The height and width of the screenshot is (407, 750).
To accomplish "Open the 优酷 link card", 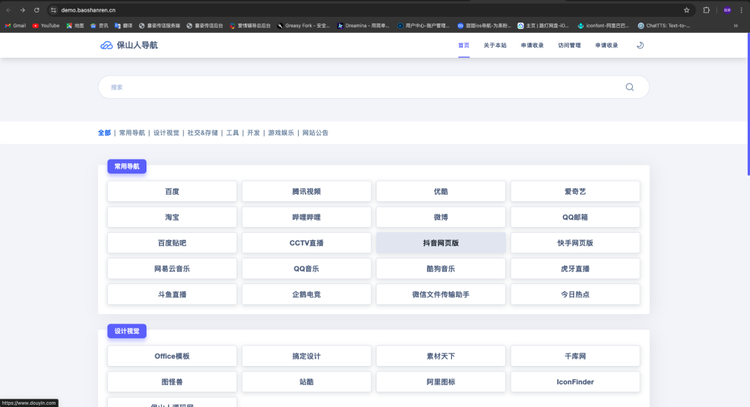I will pos(441,191).
